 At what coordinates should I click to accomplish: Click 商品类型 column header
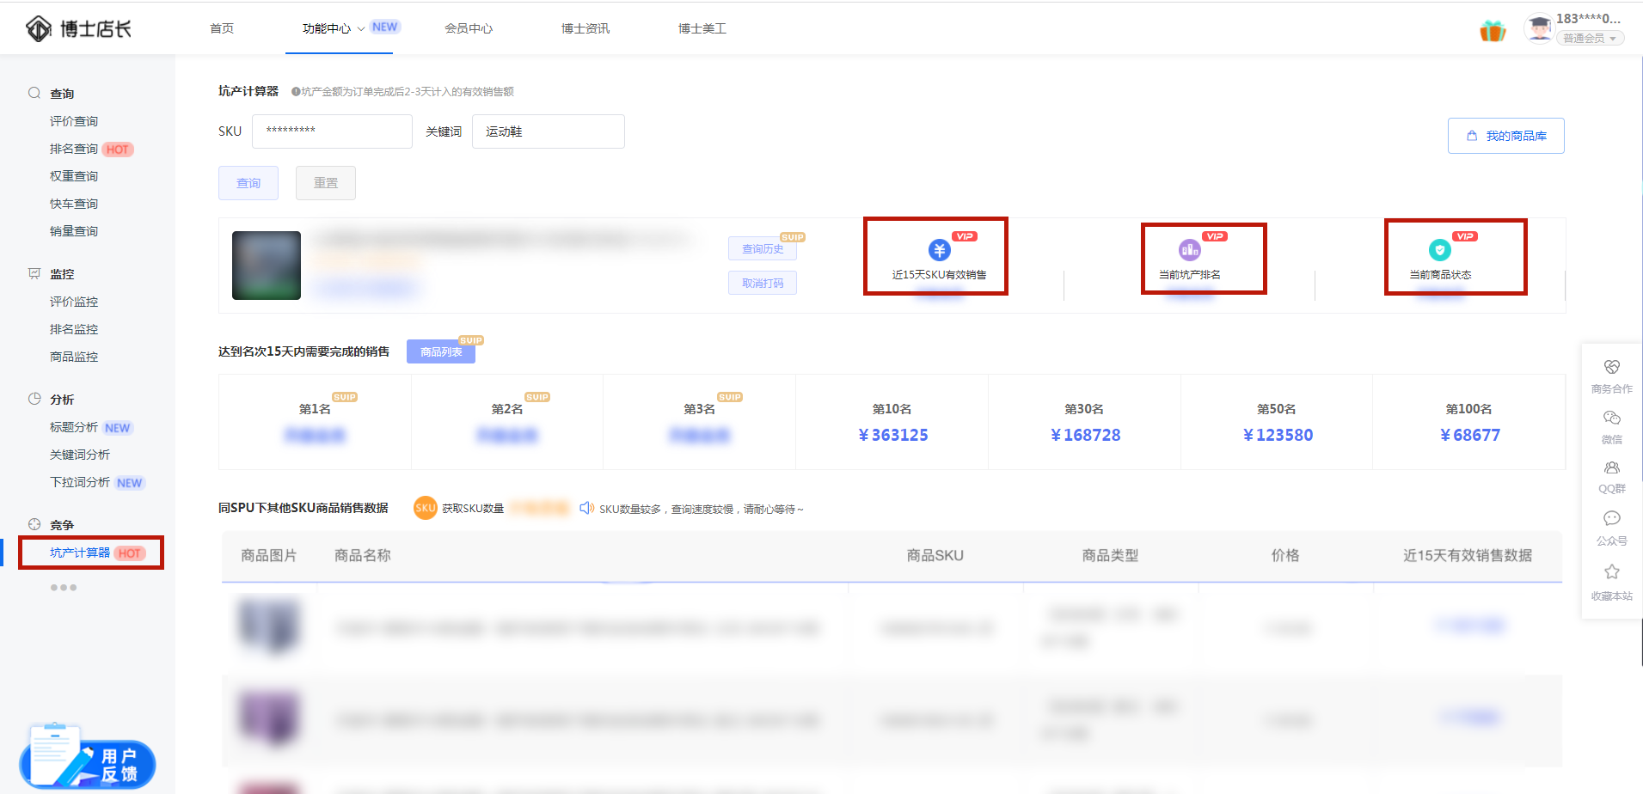[x=1110, y=556]
